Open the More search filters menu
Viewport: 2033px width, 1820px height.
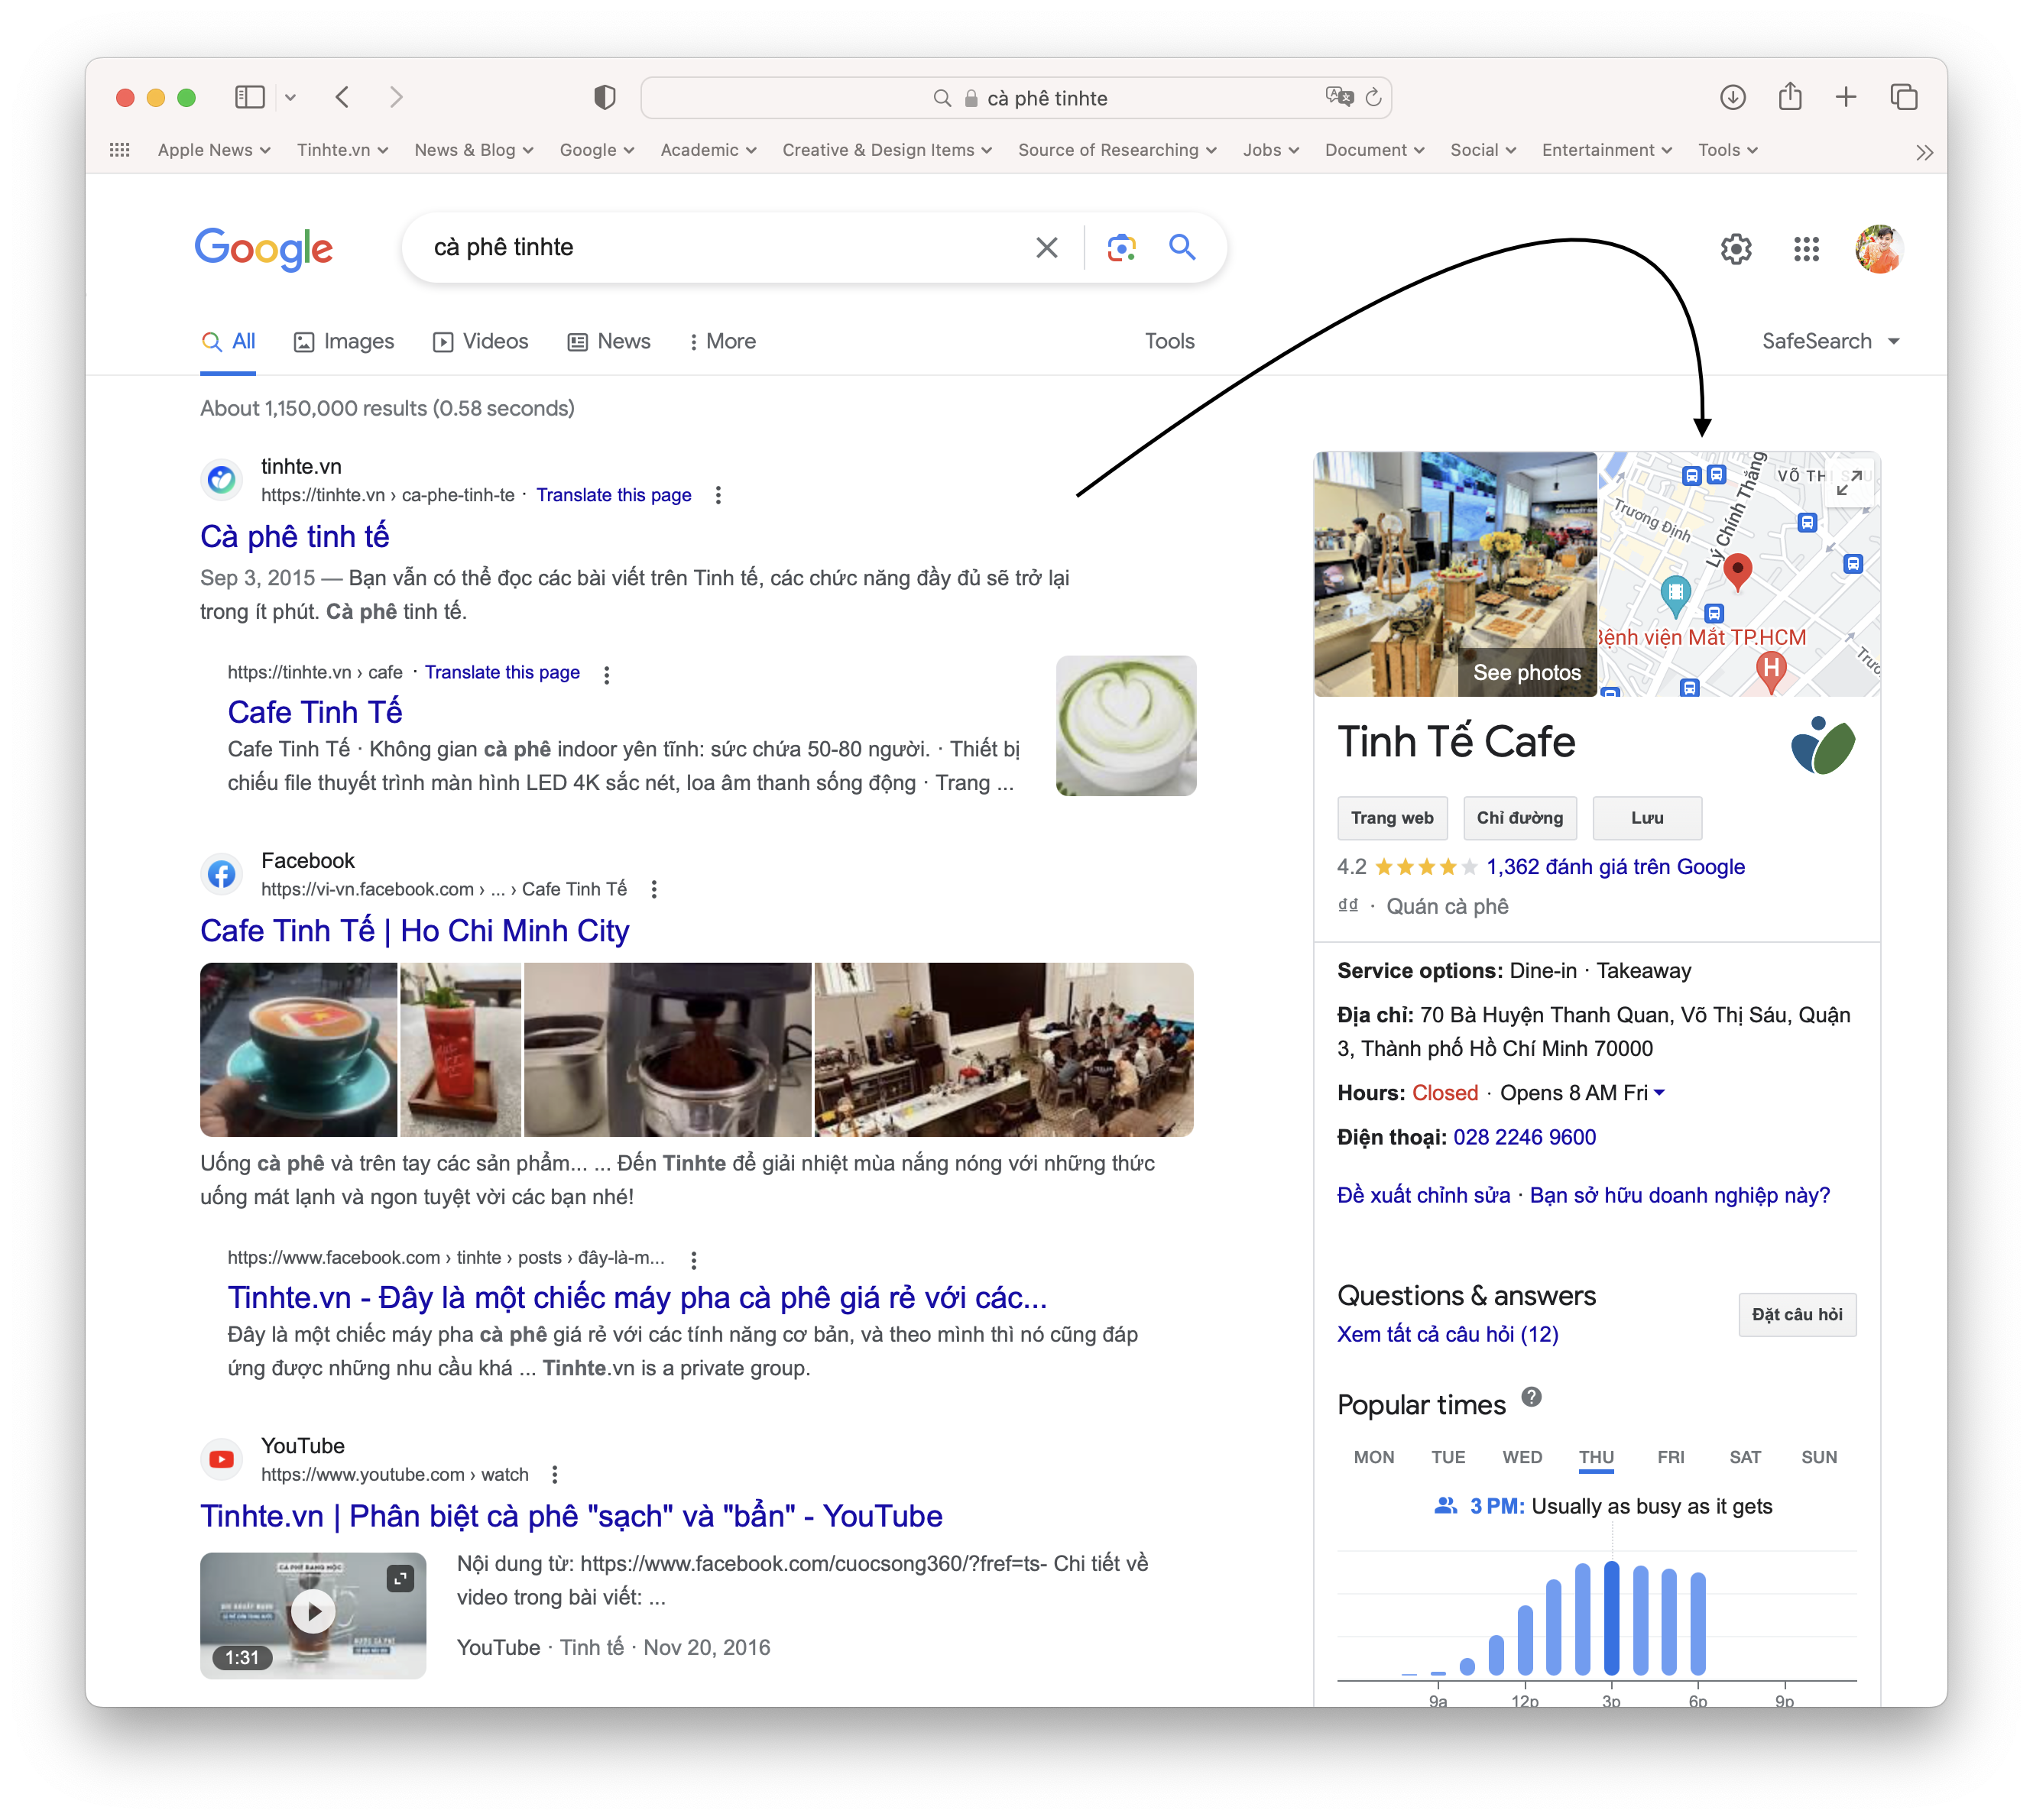(x=722, y=341)
